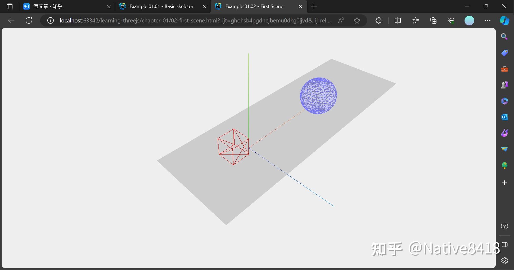The height and width of the screenshot is (270, 514).
Task: Open the browser profile avatar
Action: (470, 21)
